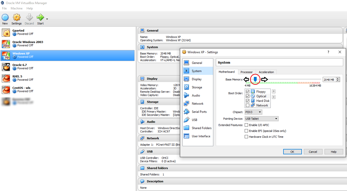Switch to the Processor tab
347x191 pixels.
pos(246,72)
